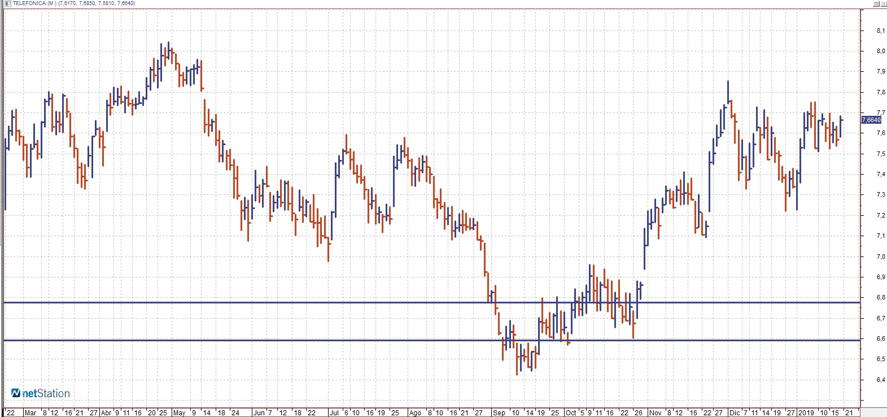
Task: Click the 2019 label on the date axis
Action: (x=805, y=413)
